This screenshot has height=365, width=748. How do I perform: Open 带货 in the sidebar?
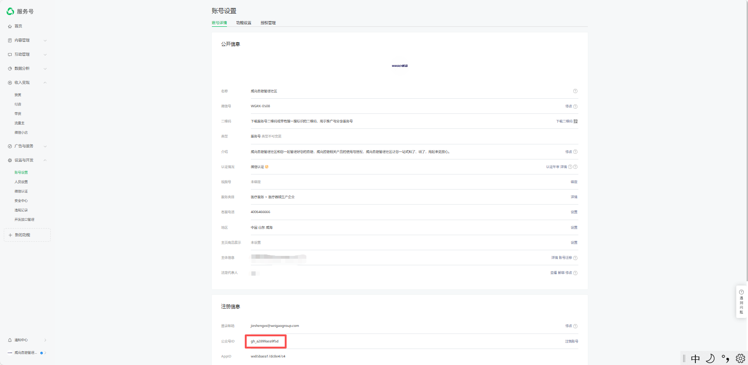click(x=18, y=114)
